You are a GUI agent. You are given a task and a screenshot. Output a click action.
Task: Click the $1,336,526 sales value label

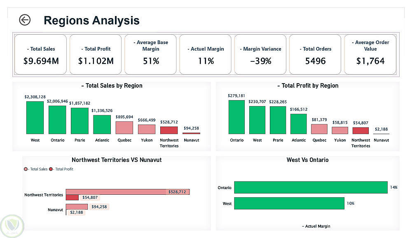(102, 111)
